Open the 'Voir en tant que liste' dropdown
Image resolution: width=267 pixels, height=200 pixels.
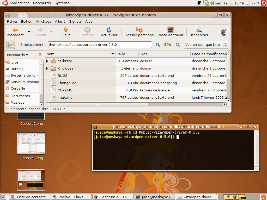point(206,45)
